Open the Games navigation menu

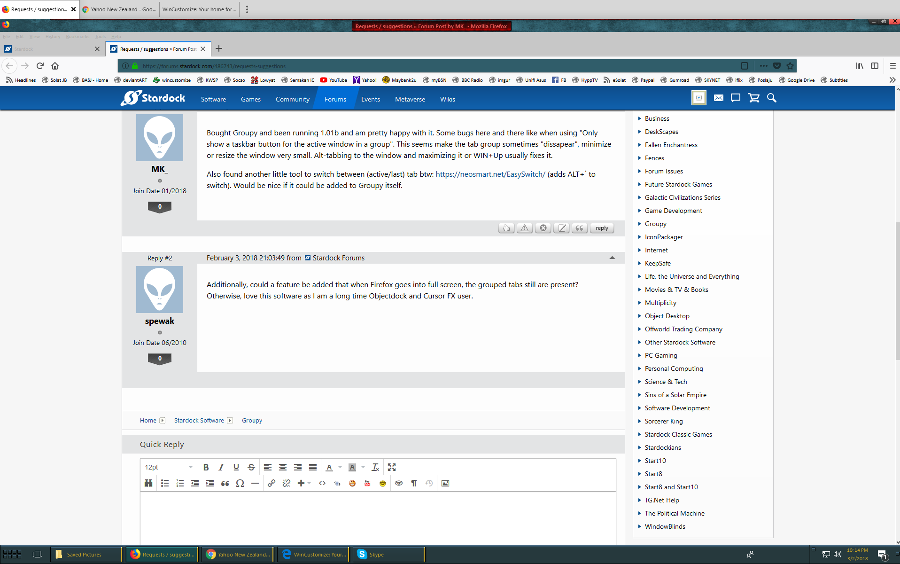[251, 99]
